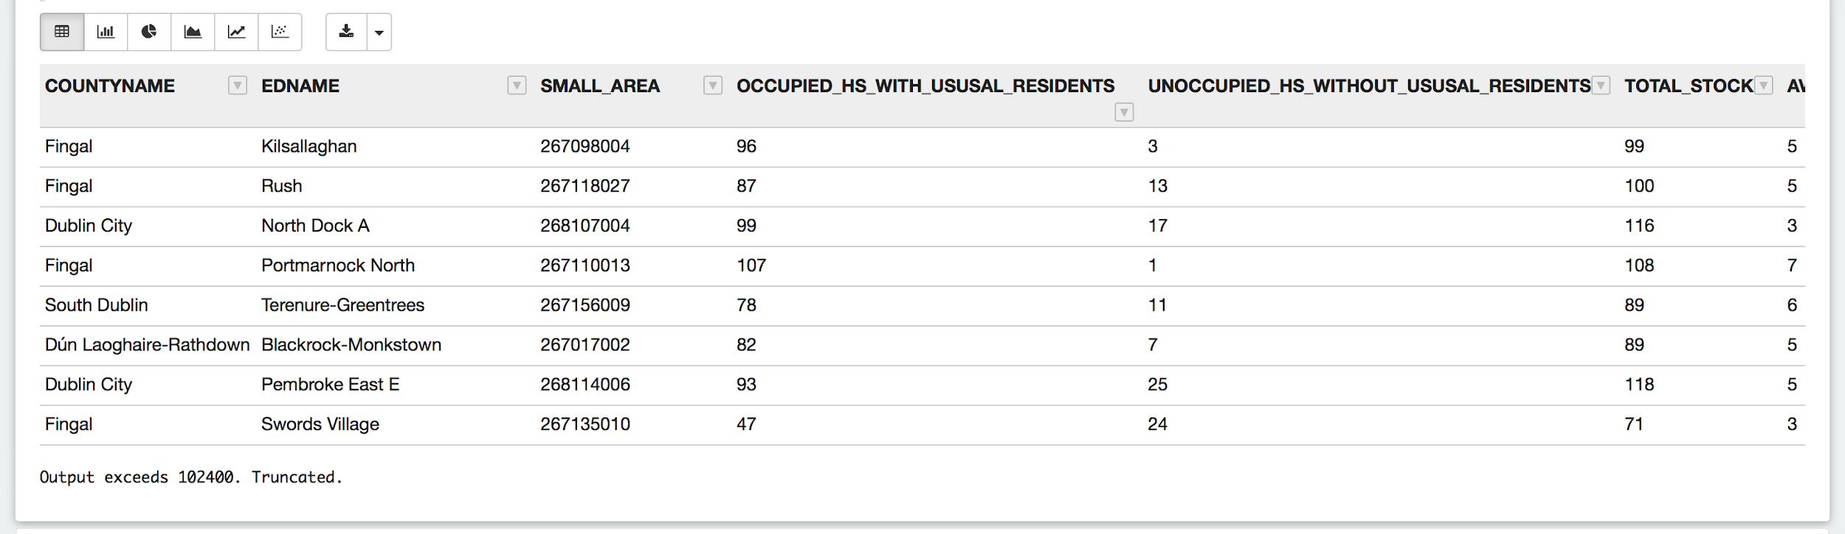Open COUNTYNAME column menu arrow
The height and width of the screenshot is (534, 1845).
tap(237, 86)
